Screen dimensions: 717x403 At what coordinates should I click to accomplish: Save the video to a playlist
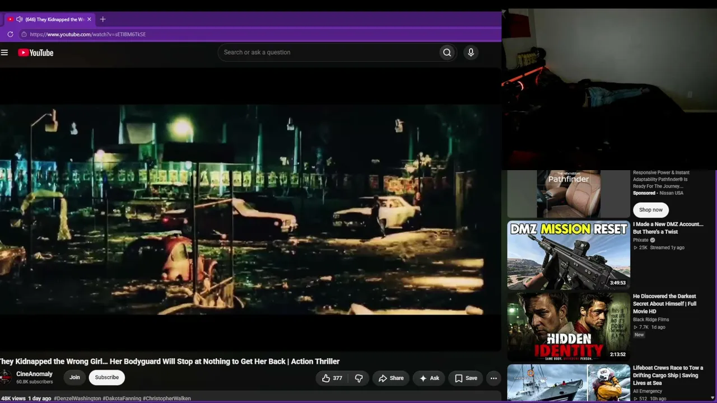click(466, 378)
